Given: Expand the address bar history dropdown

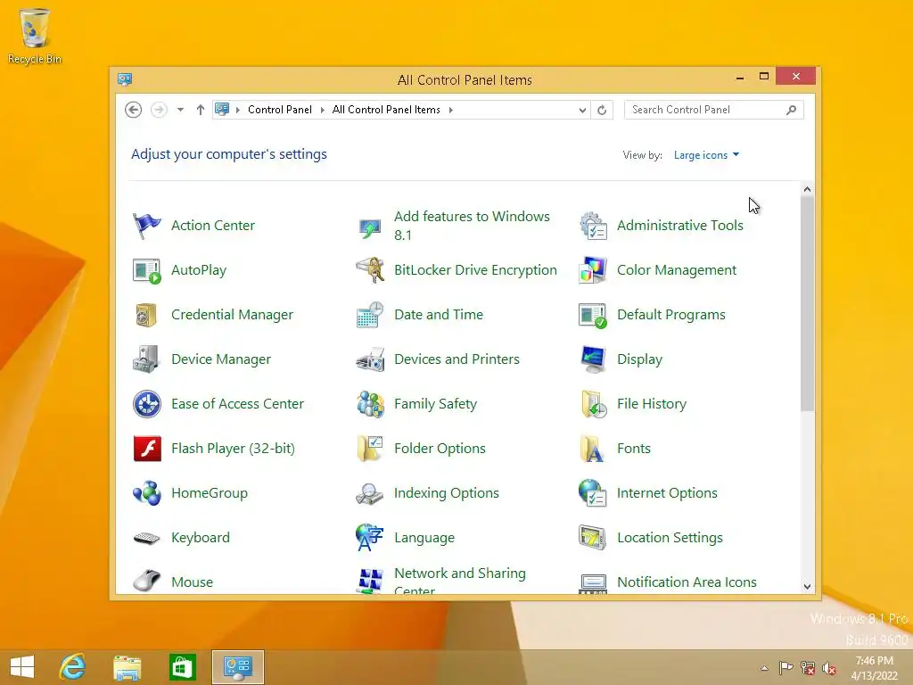Looking at the screenshot, I should point(581,110).
